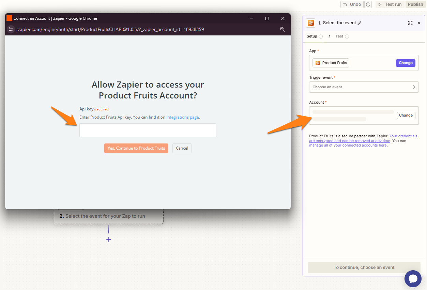Click the Product Fruits app chip

tap(331, 63)
